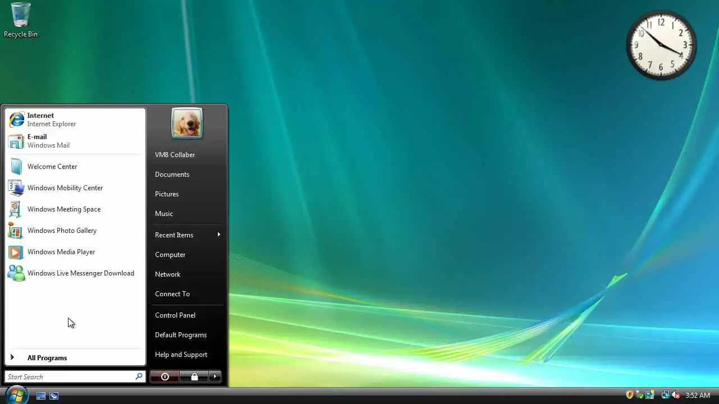Screen dimensions: 719x404
Task: Start Windows Meeting Space
Action: [75, 209]
